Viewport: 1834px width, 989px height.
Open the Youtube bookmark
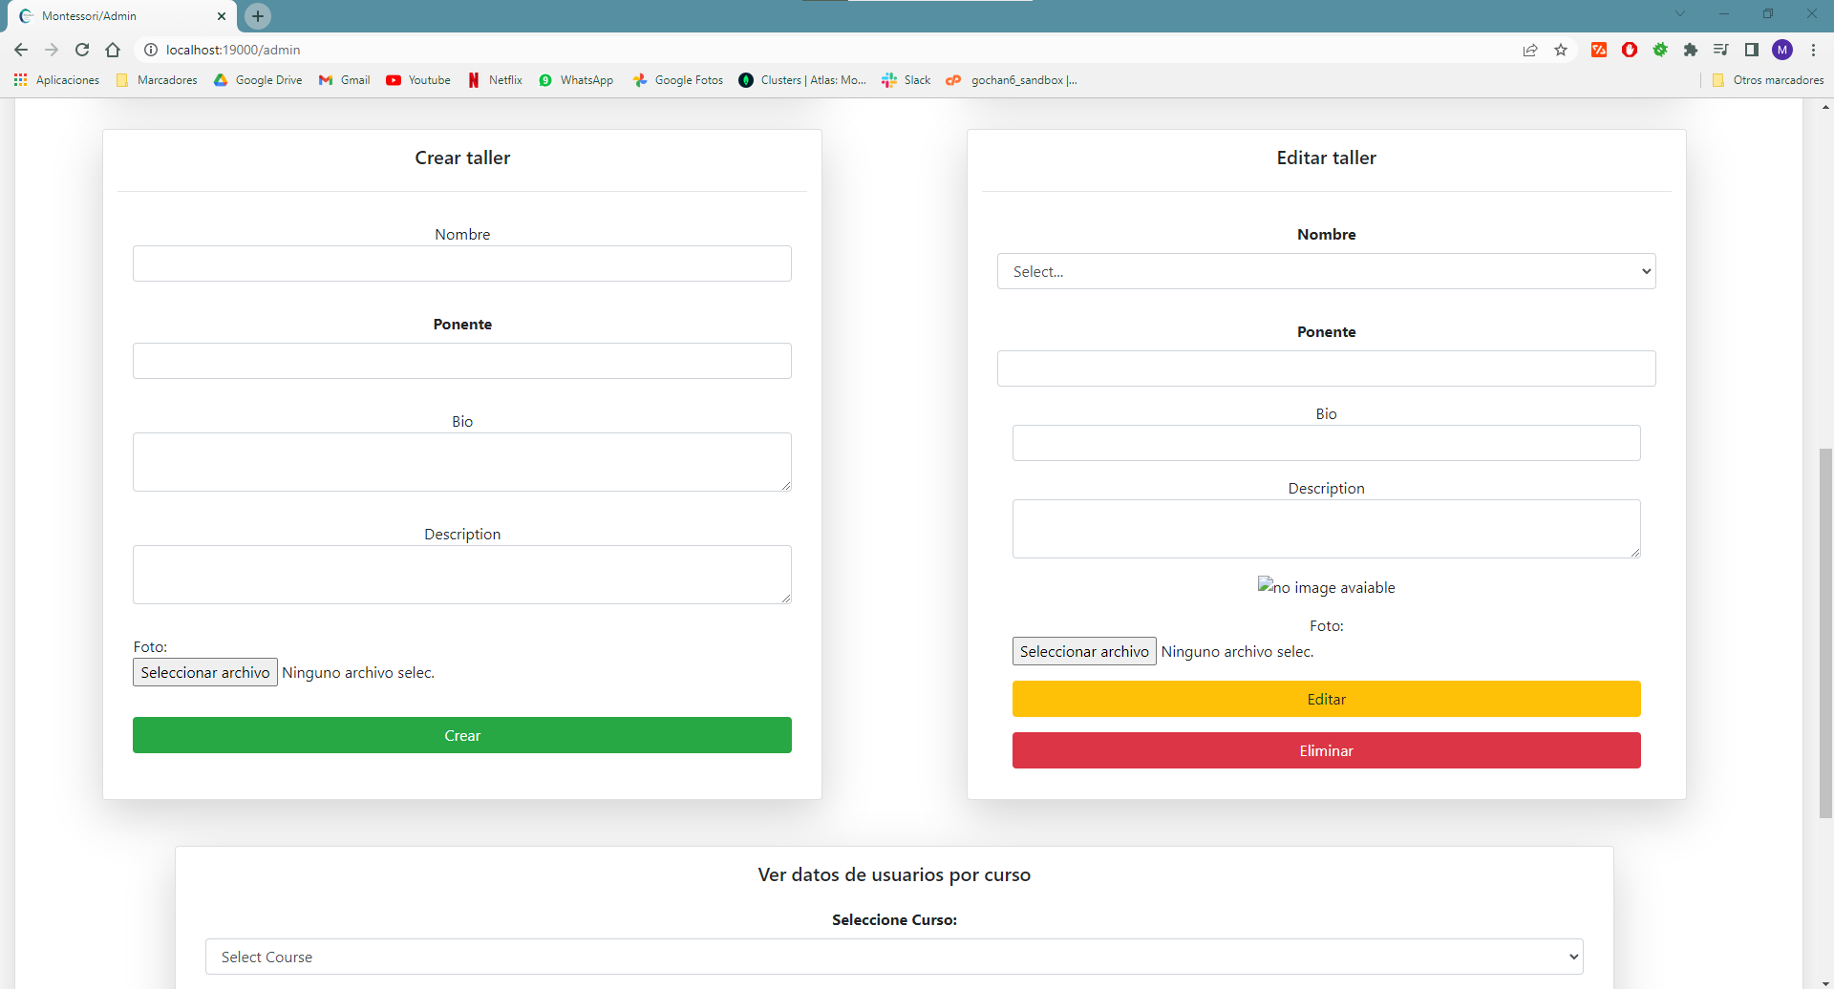(418, 80)
